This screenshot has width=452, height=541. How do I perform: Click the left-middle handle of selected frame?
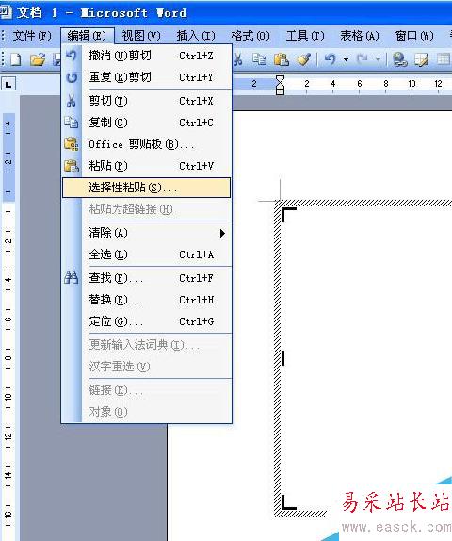[283, 358]
